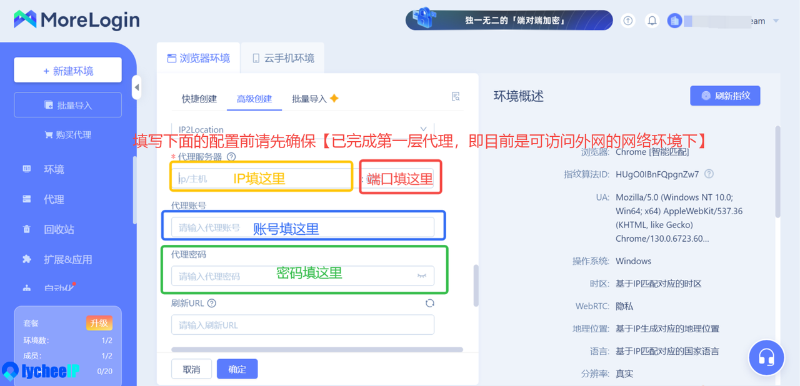Open the account dropdown arrow
The image size is (800, 386).
[776, 21]
